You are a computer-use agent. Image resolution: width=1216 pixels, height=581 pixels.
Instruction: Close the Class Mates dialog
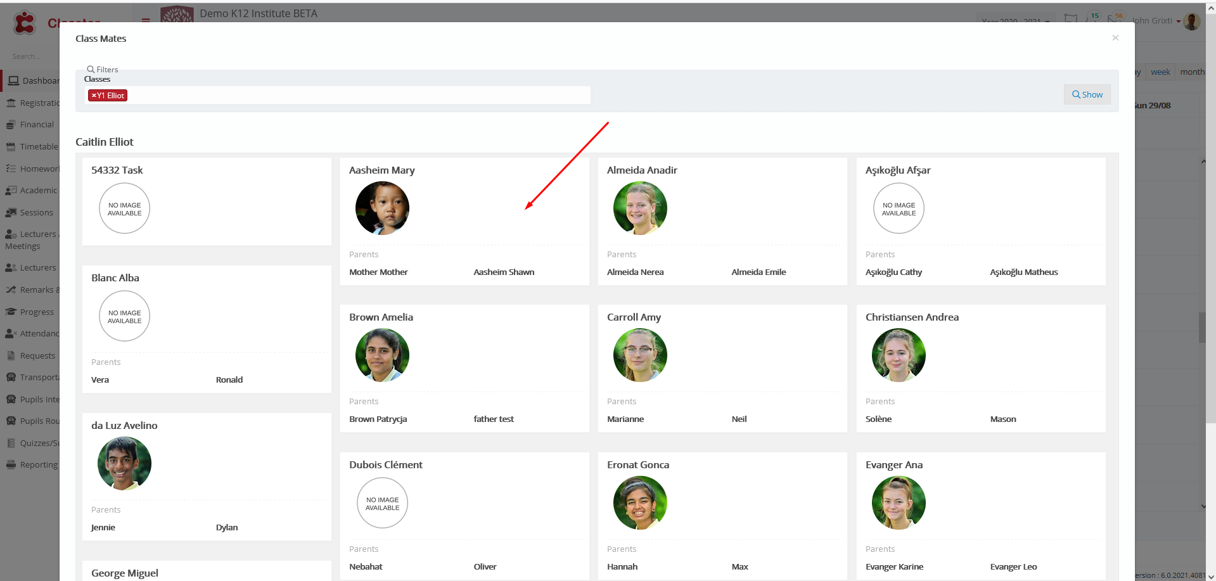tap(1115, 38)
